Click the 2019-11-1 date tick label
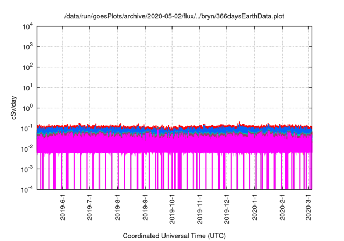344x241 pixels. [199, 209]
